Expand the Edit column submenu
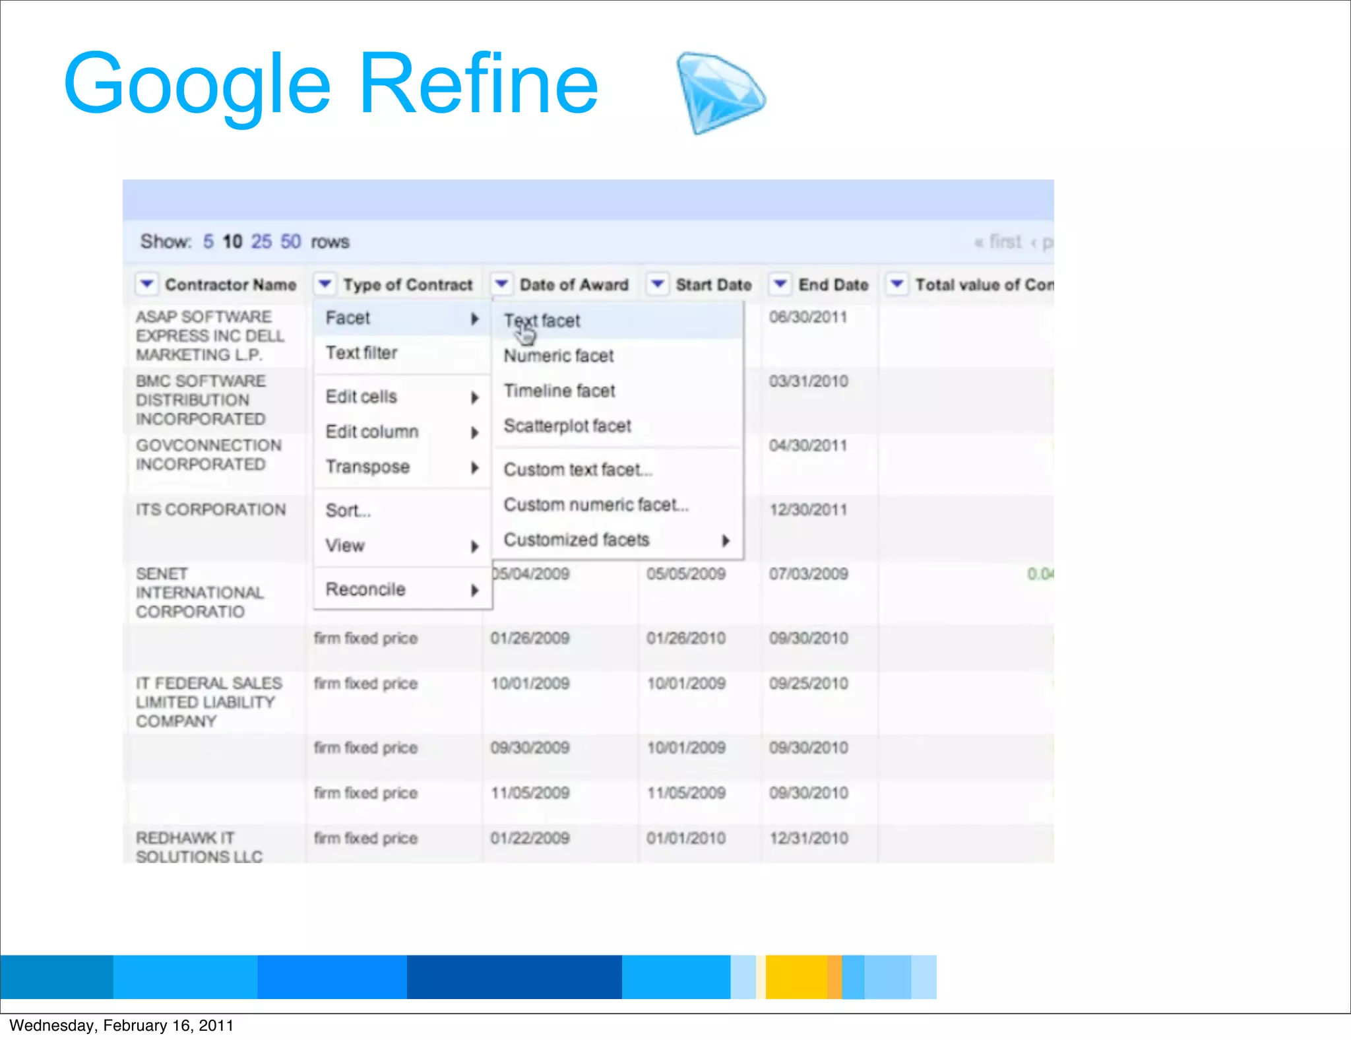The width and height of the screenshot is (1351, 1040). (x=402, y=432)
